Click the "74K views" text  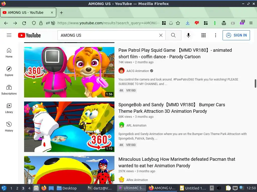point(125,62)
